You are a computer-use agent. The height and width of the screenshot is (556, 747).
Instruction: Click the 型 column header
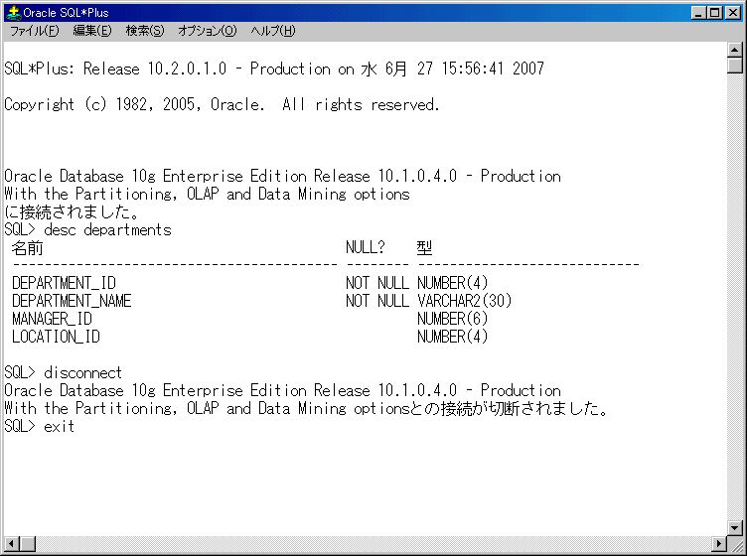point(424,247)
